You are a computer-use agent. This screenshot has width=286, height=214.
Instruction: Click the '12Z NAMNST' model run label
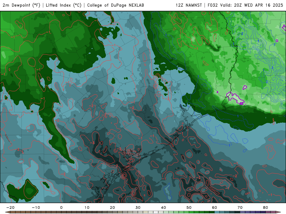pyautogui.click(x=189, y=5)
